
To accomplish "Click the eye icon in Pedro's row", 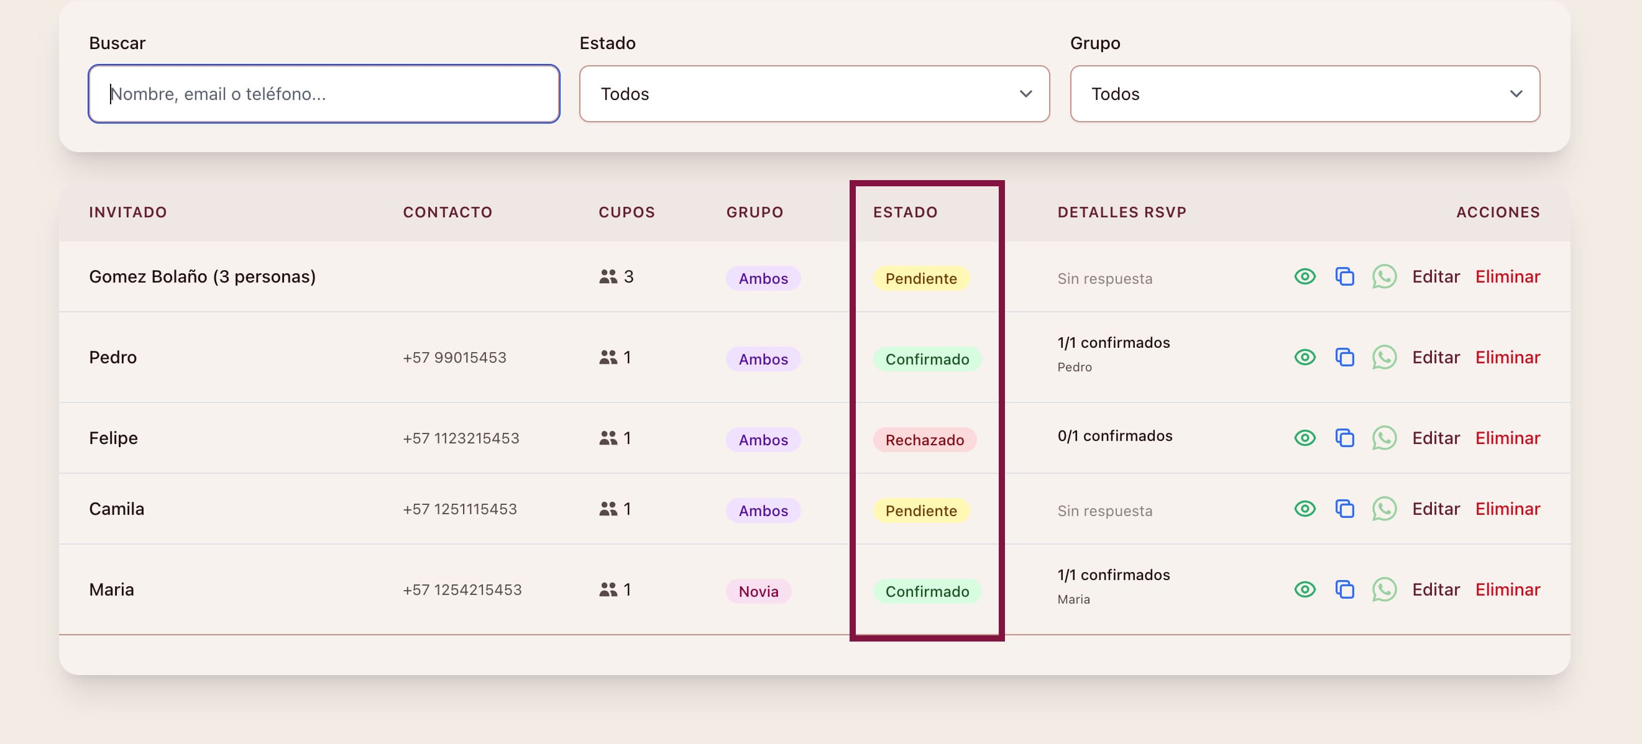I will coord(1304,357).
